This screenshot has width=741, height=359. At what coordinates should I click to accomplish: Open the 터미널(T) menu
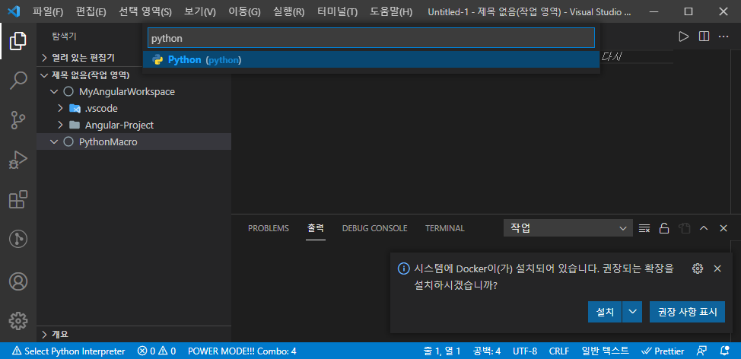[x=338, y=12]
